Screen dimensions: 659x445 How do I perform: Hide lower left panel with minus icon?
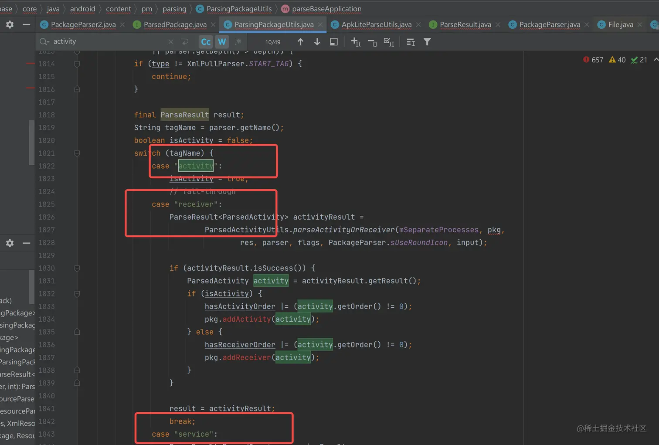click(x=26, y=243)
